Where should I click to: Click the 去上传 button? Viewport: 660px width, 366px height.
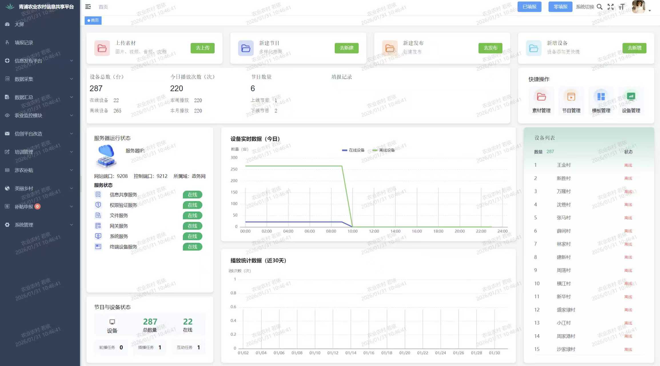(x=202, y=48)
